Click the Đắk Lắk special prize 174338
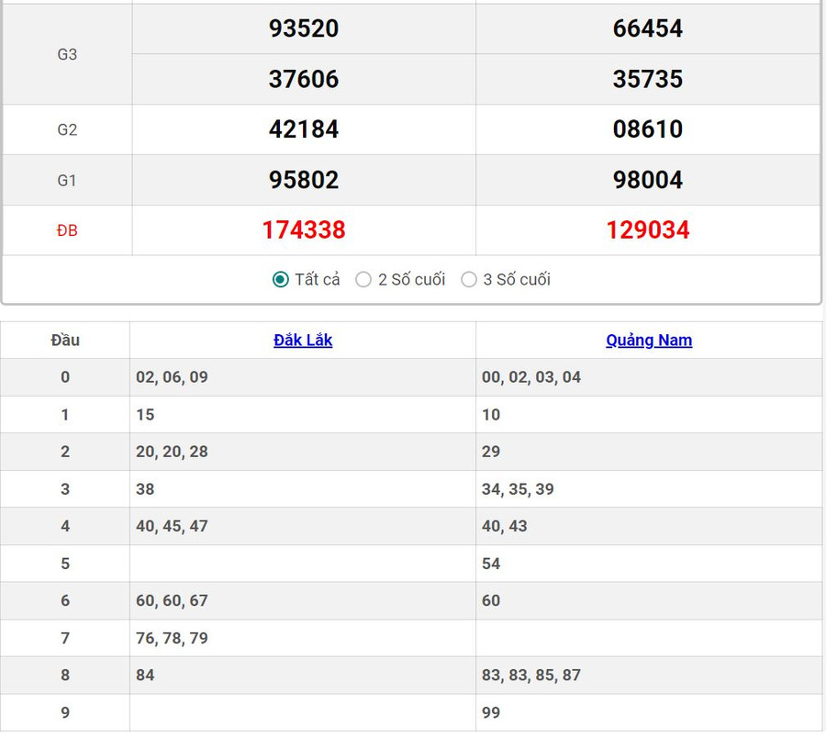Image resolution: width=826 pixels, height=738 pixels. tap(304, 230)
